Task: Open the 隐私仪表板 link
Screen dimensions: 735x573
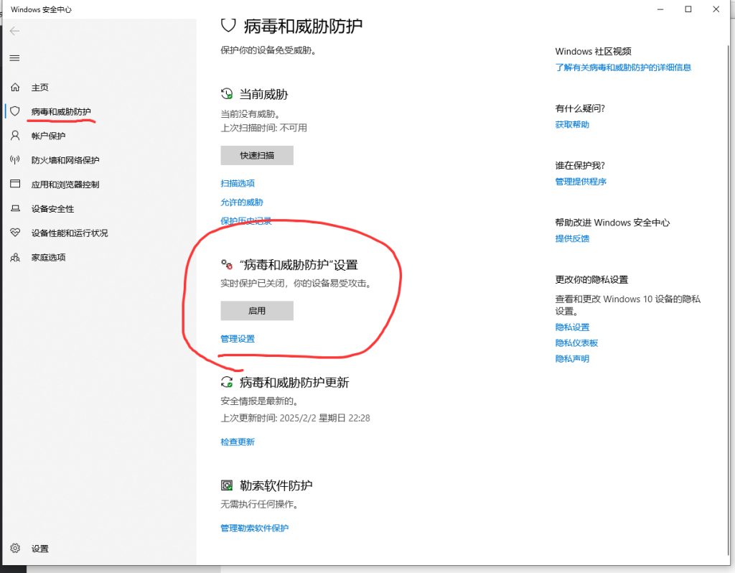Action: [576, 343]
